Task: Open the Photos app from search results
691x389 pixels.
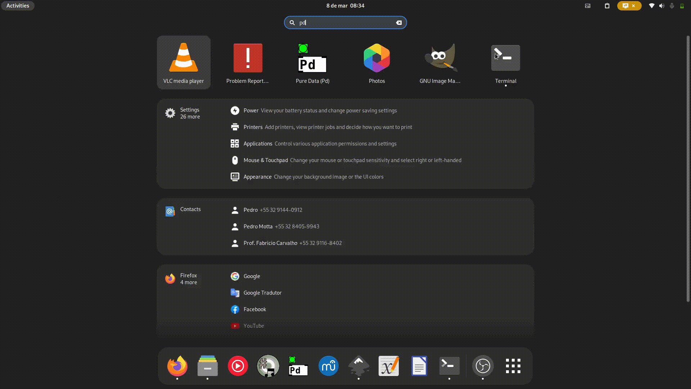Action: click(377, 62)
